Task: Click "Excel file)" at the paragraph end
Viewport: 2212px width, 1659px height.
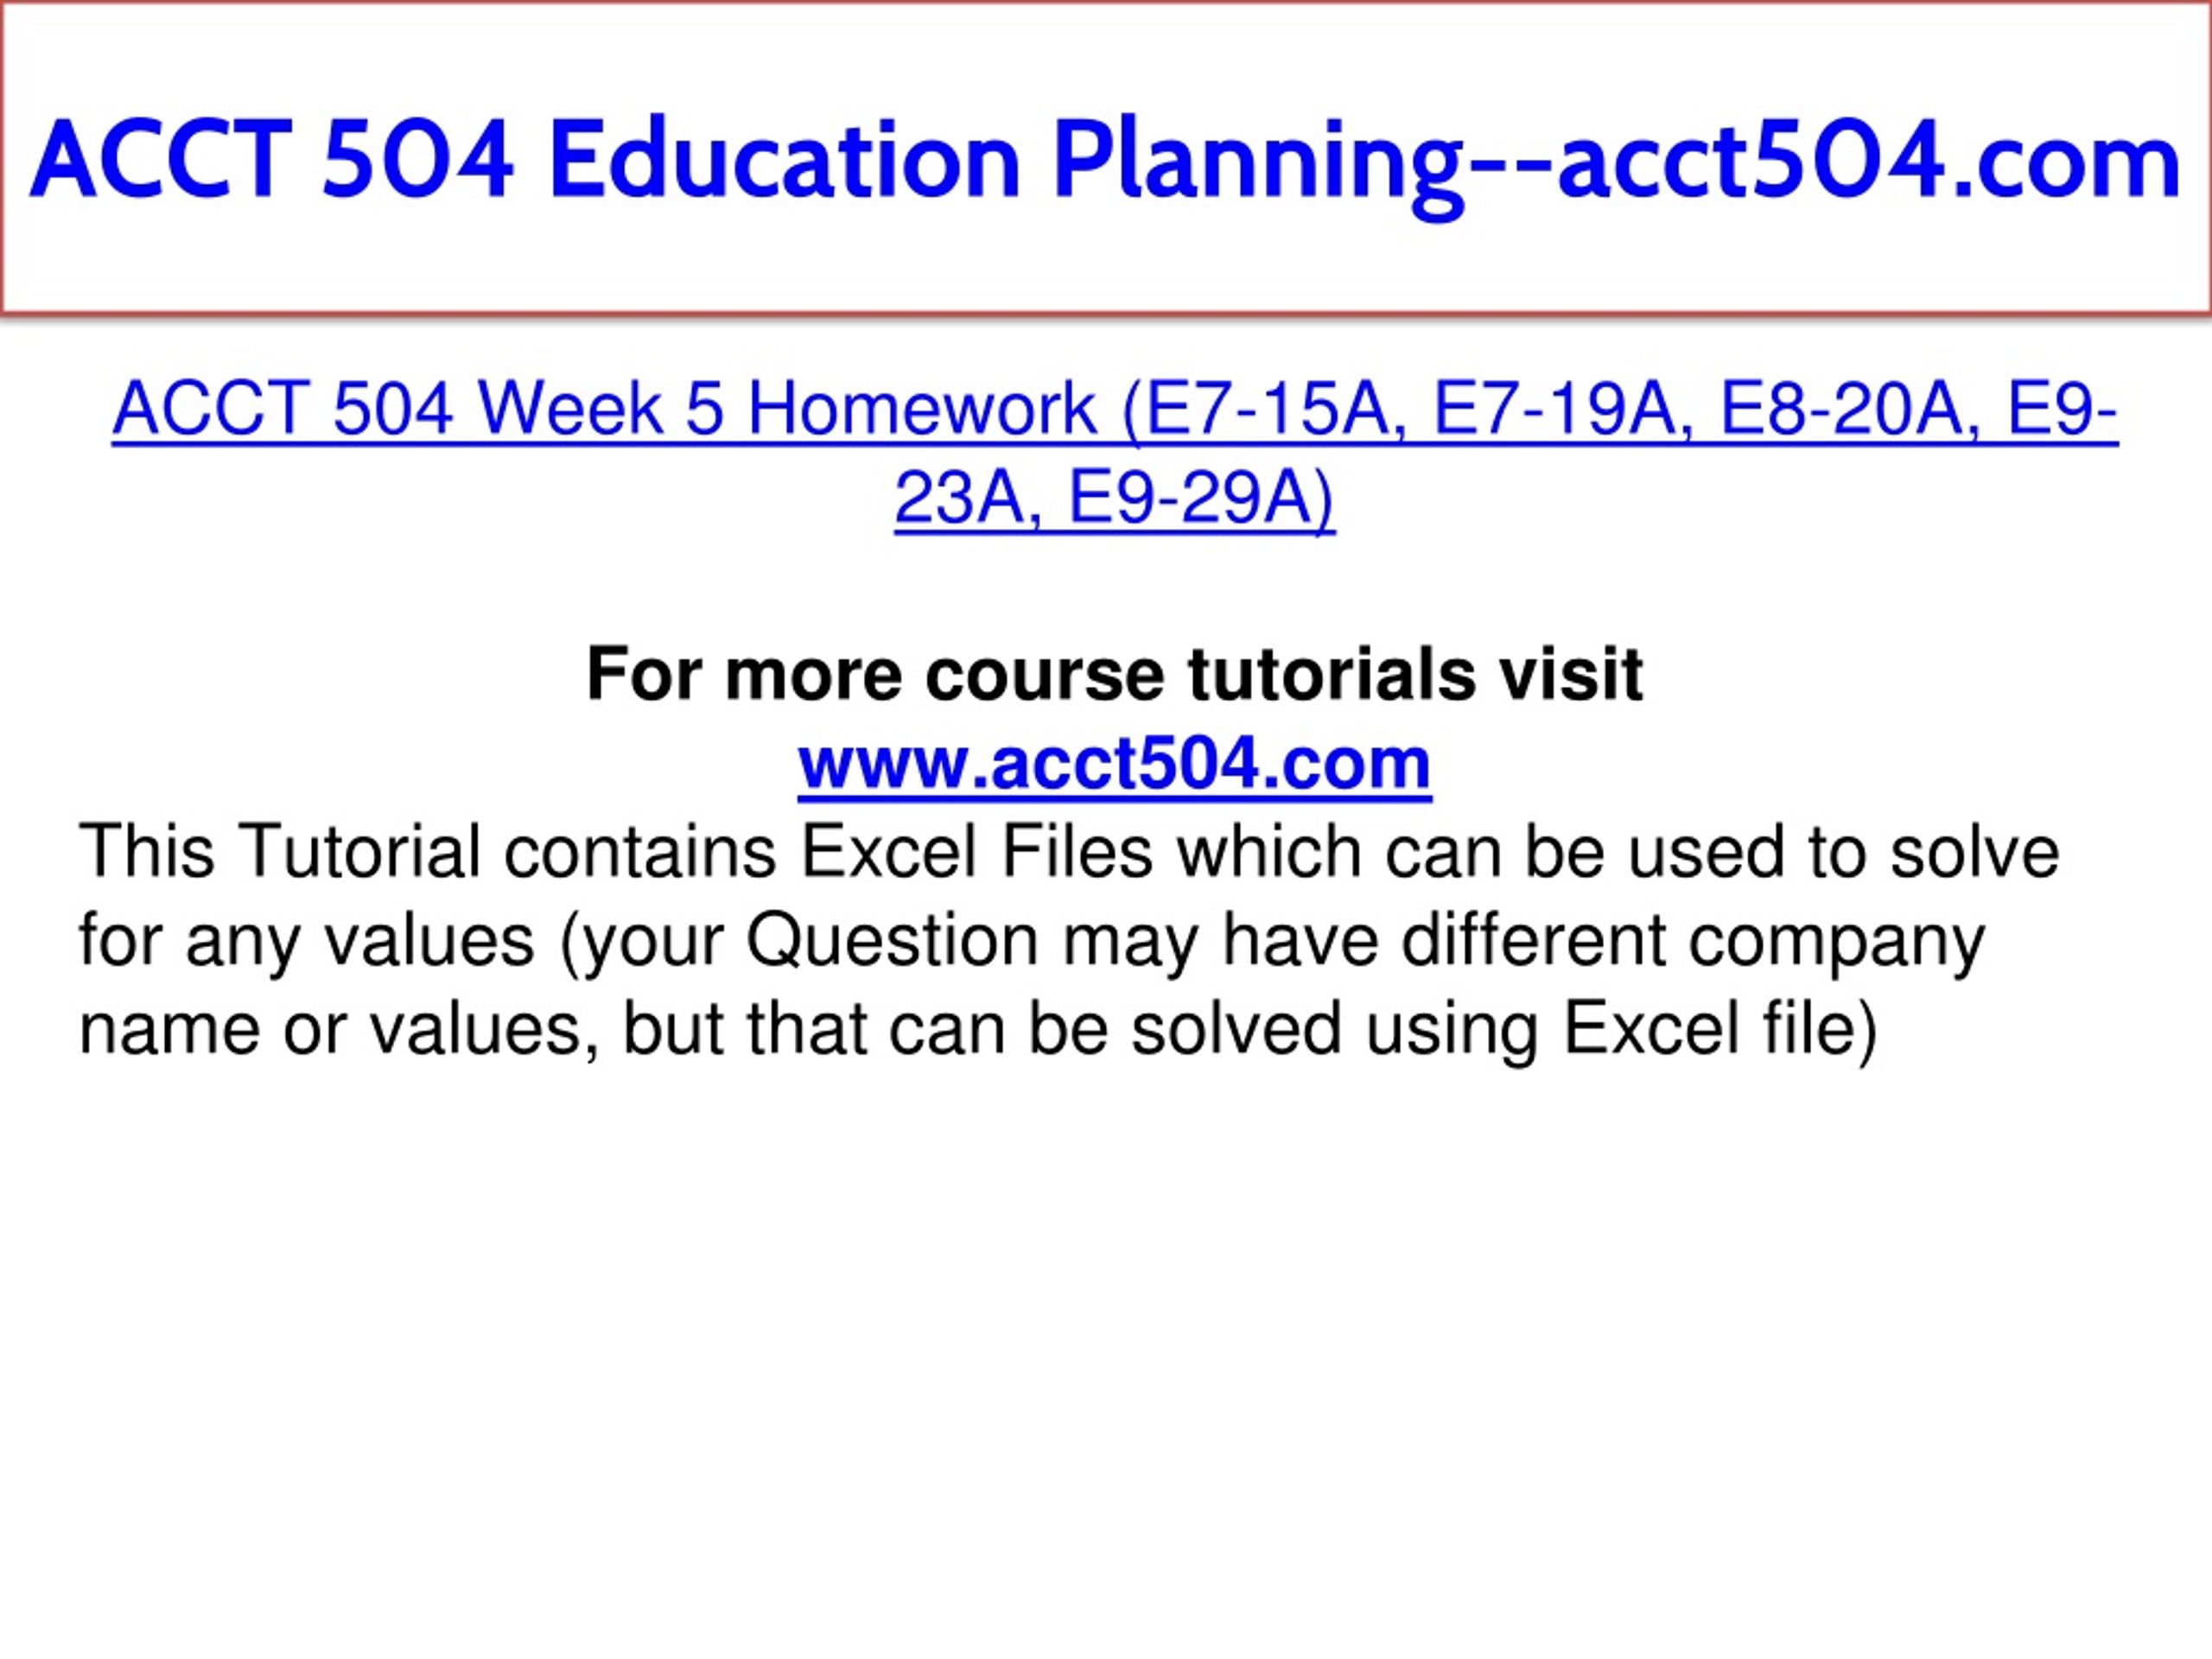Action: 1720,1030
